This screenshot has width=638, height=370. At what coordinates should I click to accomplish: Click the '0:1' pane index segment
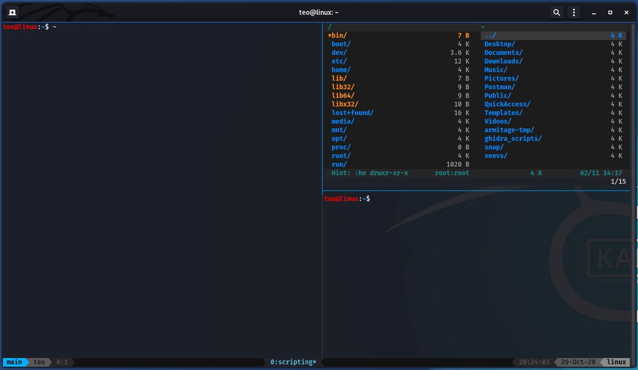62,362
